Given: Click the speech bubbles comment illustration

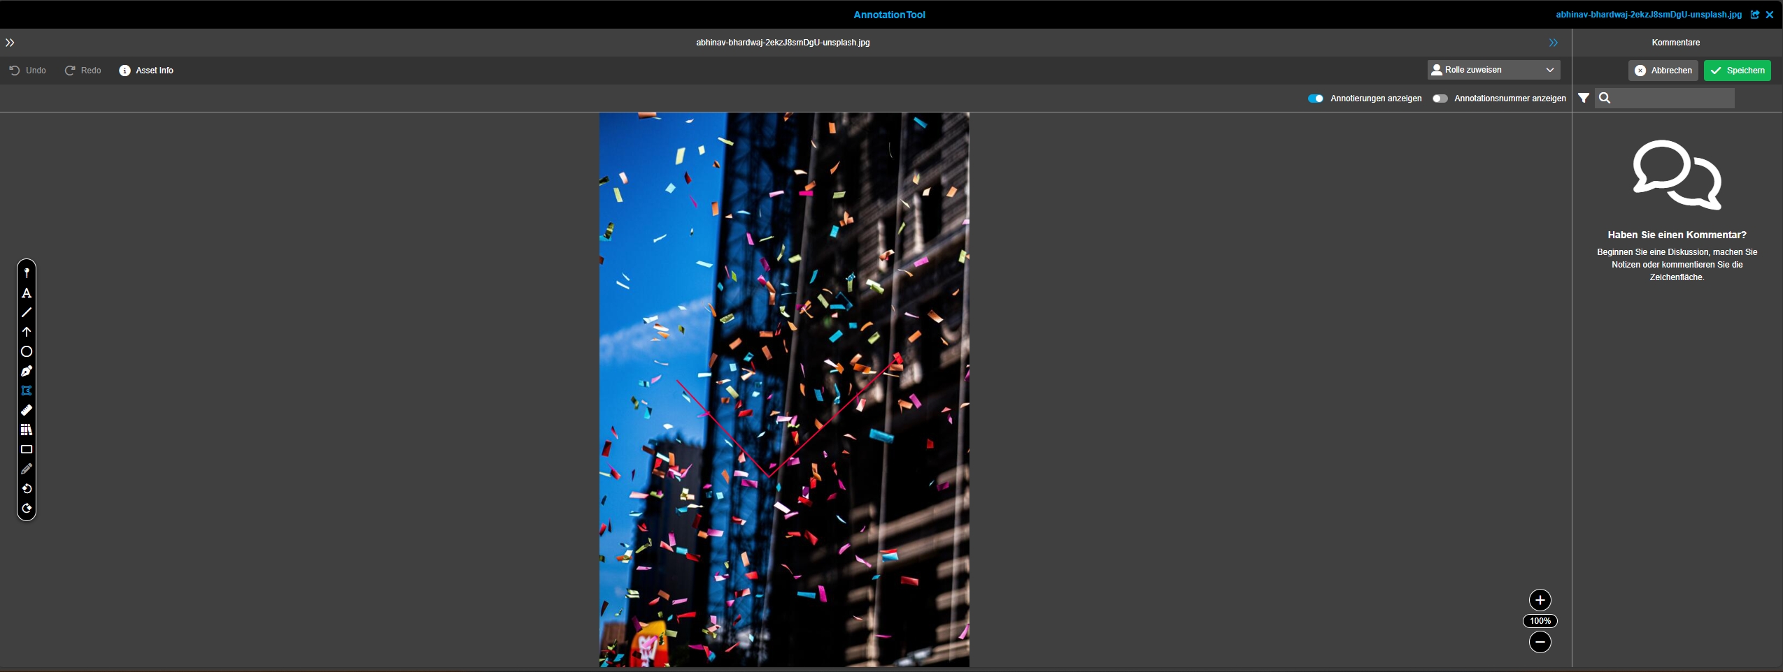Looking at the screenshot, I should (x=1677, y=175).
